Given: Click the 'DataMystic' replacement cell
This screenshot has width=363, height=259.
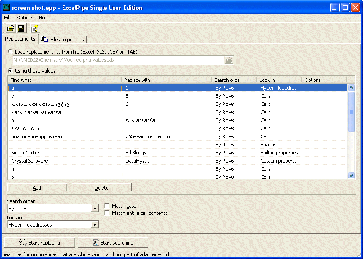Looking at the screenshot, I should point(167,161).
